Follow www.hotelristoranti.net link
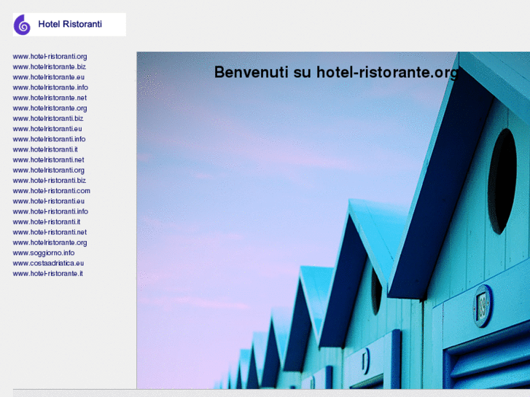530x397 pixels. (48, 160)
